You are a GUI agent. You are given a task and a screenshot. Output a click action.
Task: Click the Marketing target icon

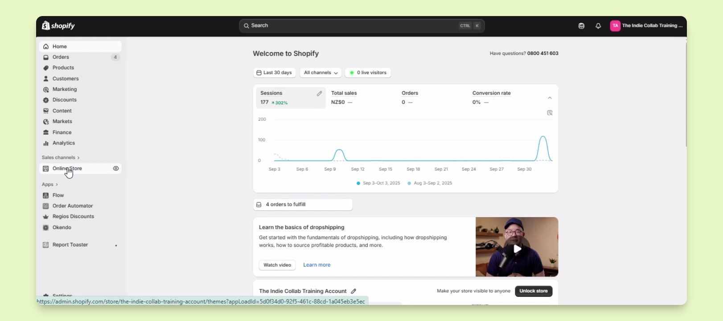pos(46,90)
